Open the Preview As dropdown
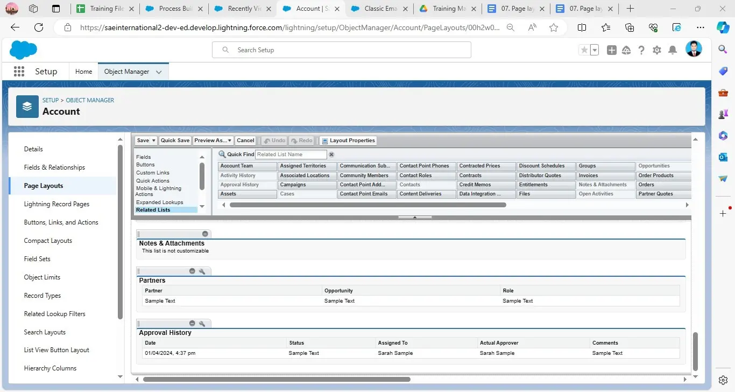735x392 pixels. point(213,141)
